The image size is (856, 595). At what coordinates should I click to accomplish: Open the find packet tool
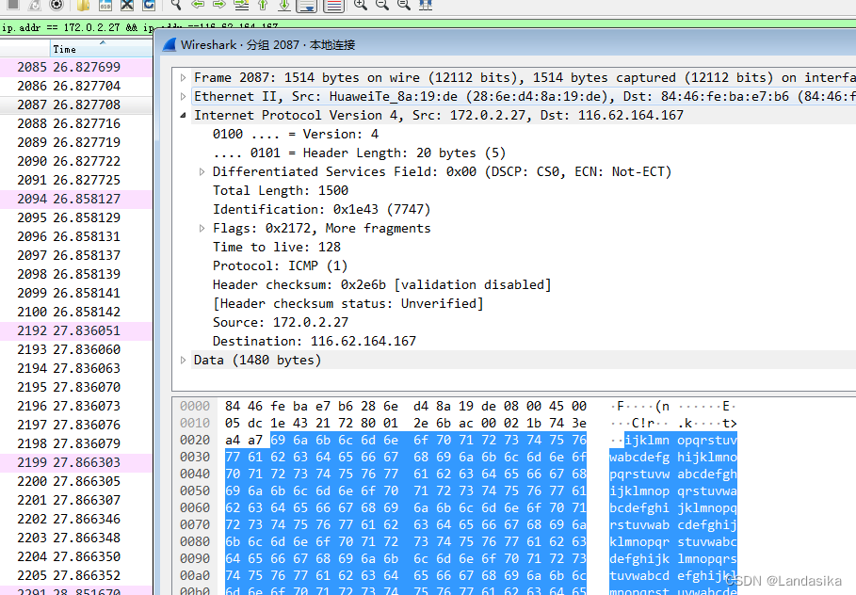[x=176, y=5]
